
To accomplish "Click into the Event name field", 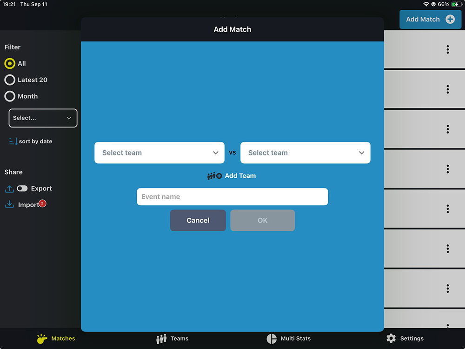I will click(232, 197).
